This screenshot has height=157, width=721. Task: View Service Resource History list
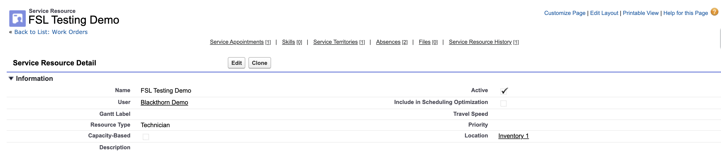pos(480,42)
